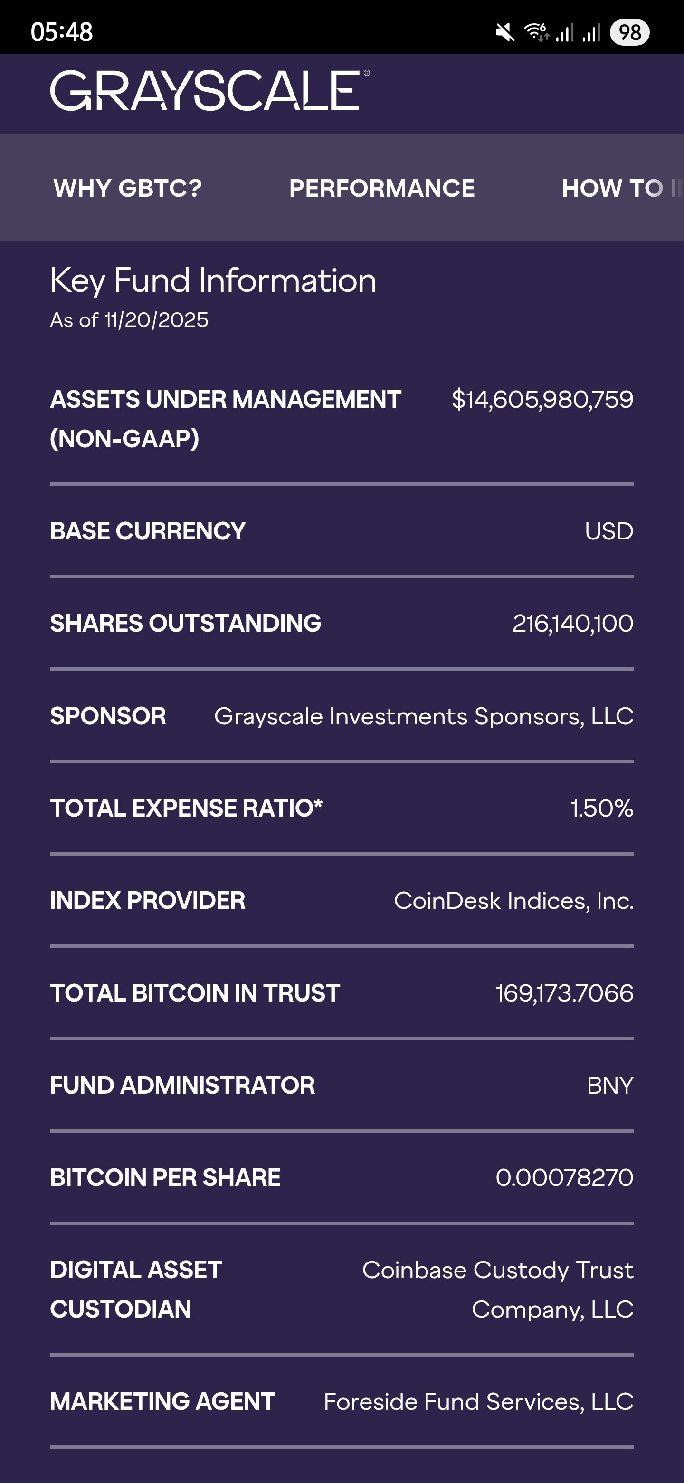
Task: Tap the Key Fund Information heading
Action: 213,280
